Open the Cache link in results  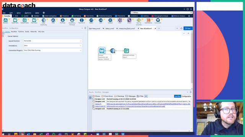pos(98,104)
